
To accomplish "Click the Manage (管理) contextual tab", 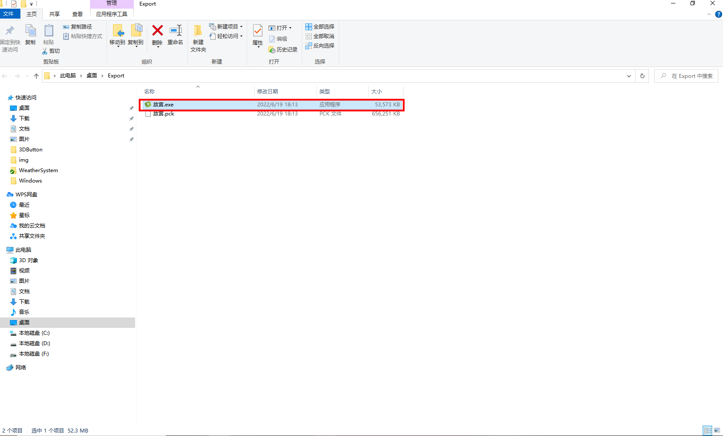I will pos(112,3).
